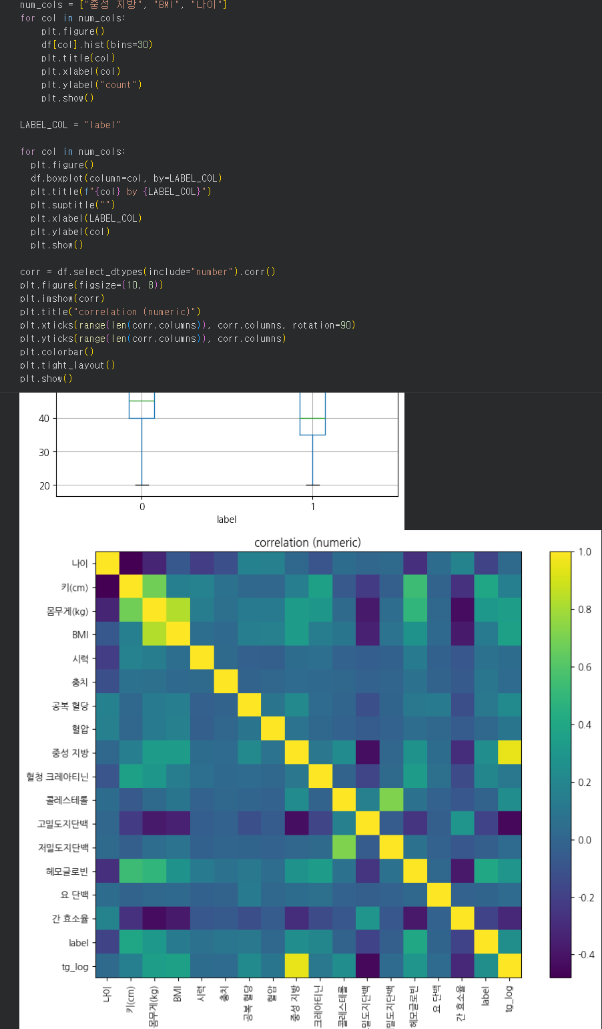Click the colorbar tick label 0.0

point(585,840)
